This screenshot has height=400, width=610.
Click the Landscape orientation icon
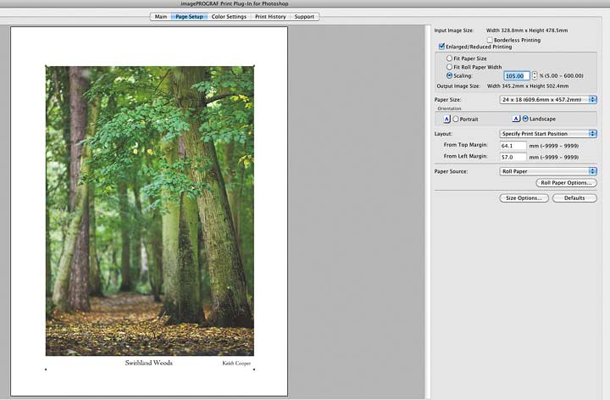(x=516, y=119)
